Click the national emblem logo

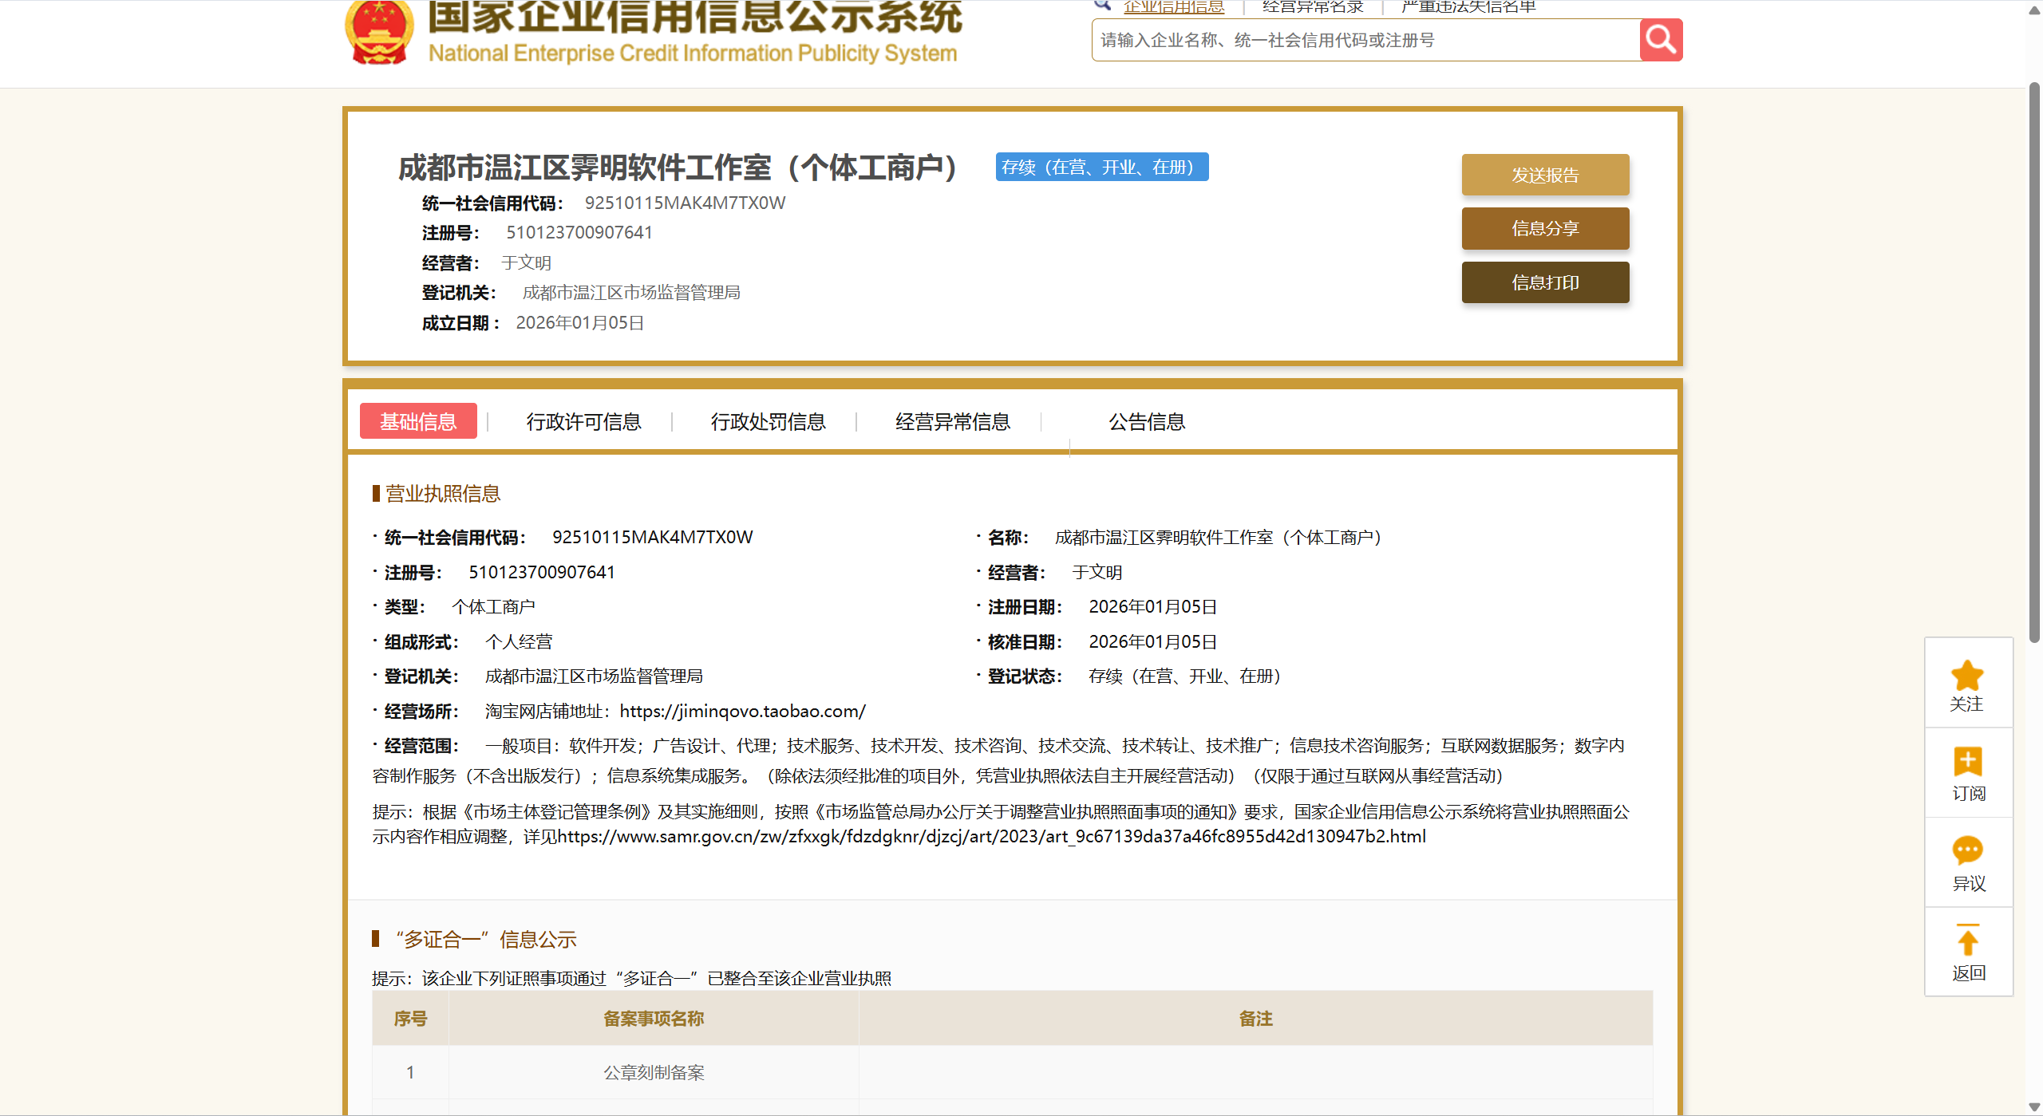tap(379, 32)
